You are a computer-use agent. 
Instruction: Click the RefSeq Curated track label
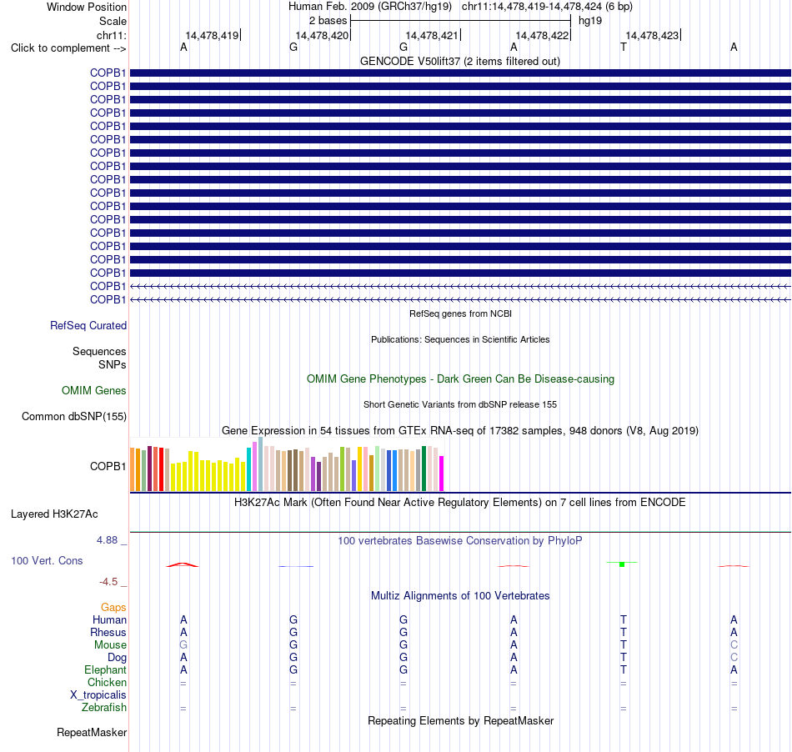coord(88,326)
